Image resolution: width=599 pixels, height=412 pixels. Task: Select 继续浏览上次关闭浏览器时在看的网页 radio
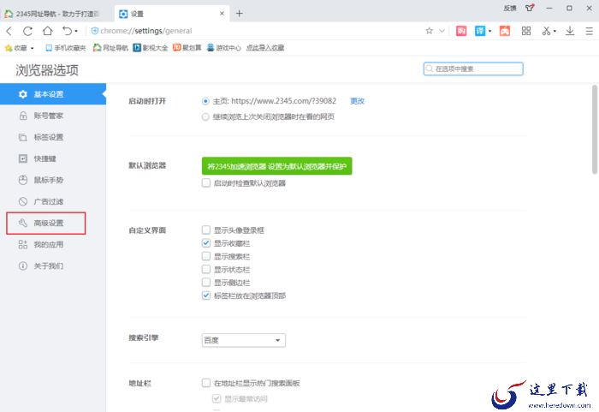205,116
